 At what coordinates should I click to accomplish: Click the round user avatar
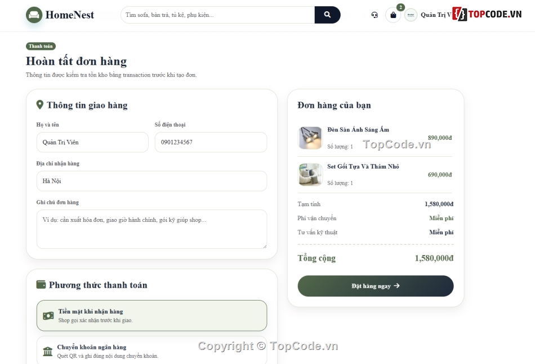[x=411, y=15]
